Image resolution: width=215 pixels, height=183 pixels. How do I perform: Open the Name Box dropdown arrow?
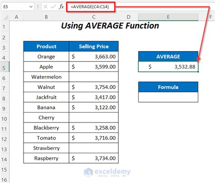tap(31, 7)
